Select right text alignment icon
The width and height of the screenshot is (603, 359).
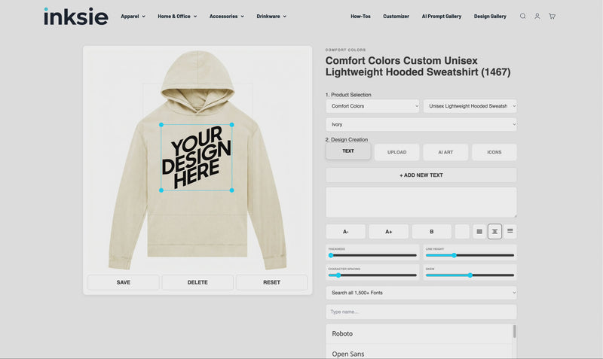coord(510,232)
